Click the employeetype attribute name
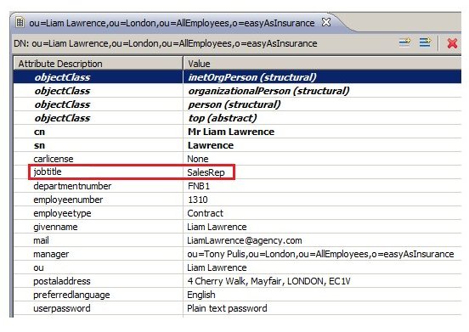Viewport: 469px width, 332px height. click(62, 213)
